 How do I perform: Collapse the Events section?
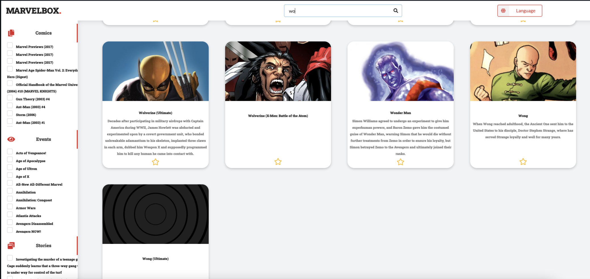[x=43, y=139]
